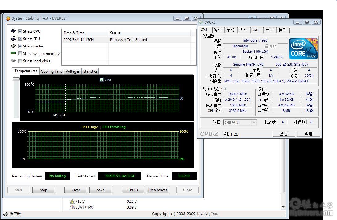Click the 0:12:19 elapsed time display

(x=184, y=176)
